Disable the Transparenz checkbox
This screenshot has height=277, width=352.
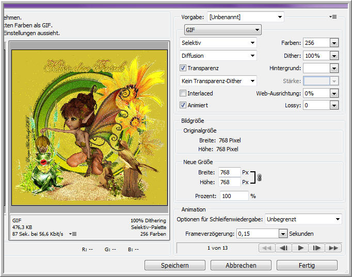(x=183, y=68)
